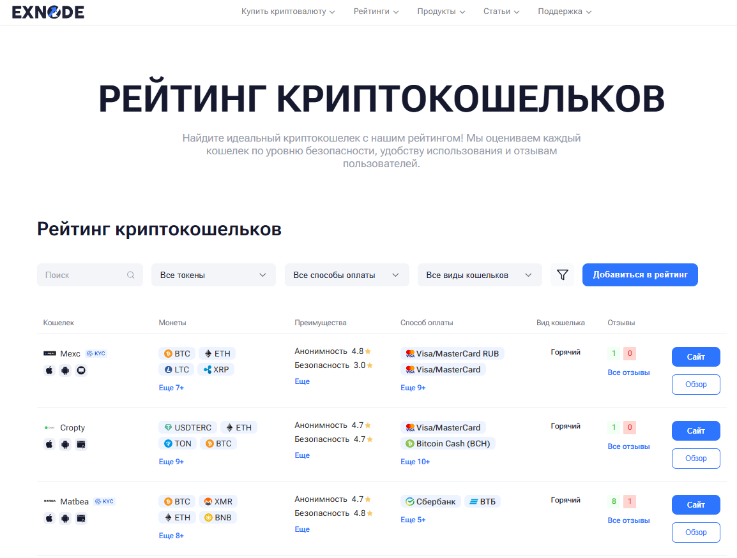737x558 pixels.
Task: Select the TON coin badge in Cropty row
Action: click(177, 443)
